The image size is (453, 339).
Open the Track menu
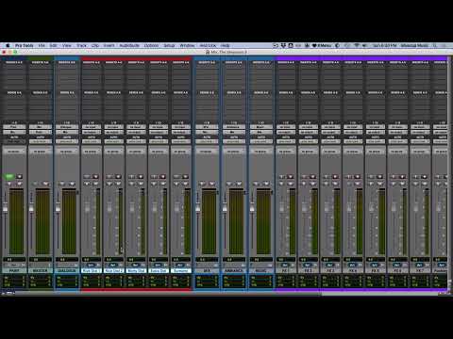point(81,45)
